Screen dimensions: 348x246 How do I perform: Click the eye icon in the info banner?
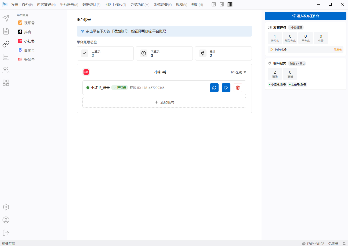[82, 31]
